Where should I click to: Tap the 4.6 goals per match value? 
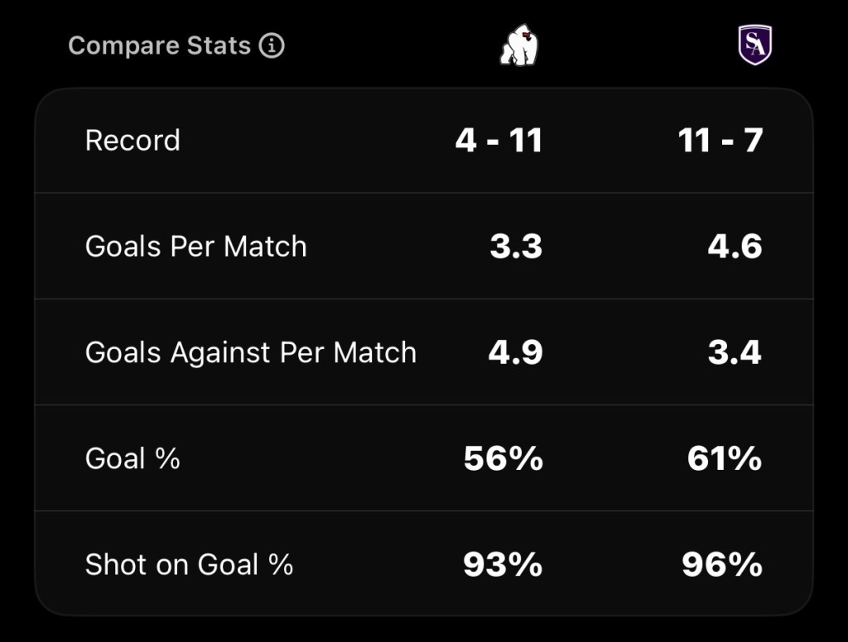point(735,247)
